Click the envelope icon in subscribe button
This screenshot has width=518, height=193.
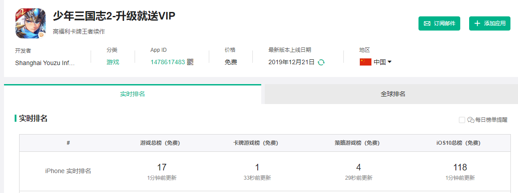427,23
